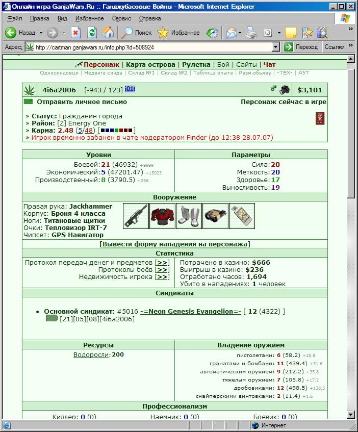Open the address bar dropdown arrow
358x432 pixels.
coord(276,47)
